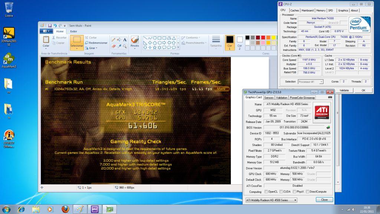Click the Validate button in CPU-Z

point(344,90)
